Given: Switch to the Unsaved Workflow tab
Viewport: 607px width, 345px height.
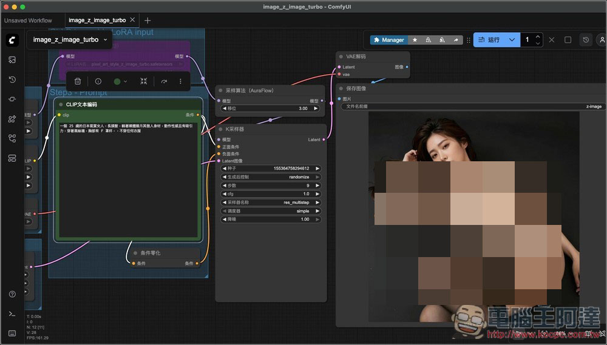Looking at the screenshot, I should click(28, 20).
